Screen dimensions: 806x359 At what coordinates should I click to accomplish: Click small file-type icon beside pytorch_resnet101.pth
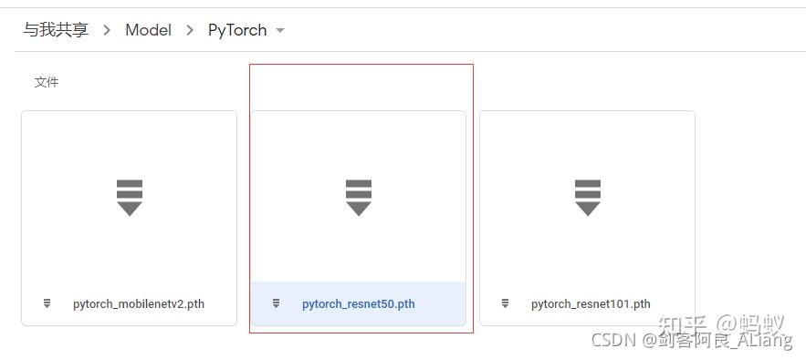coord(506,303)
